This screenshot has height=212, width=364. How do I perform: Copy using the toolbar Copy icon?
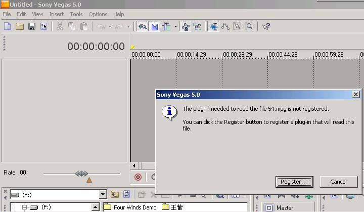[x=72, y=26]
